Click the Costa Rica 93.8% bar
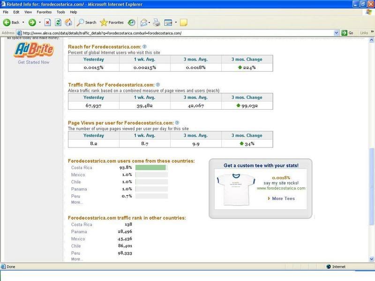The image size is (375, 281). 151,168
